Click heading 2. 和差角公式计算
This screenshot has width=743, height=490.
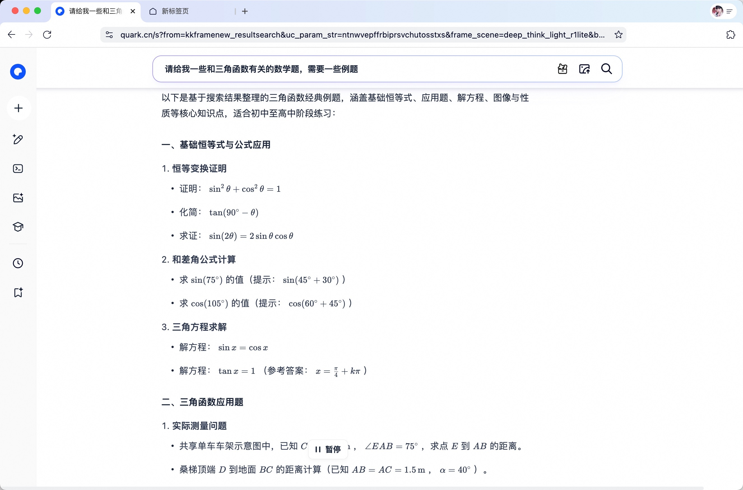point(199,259)
